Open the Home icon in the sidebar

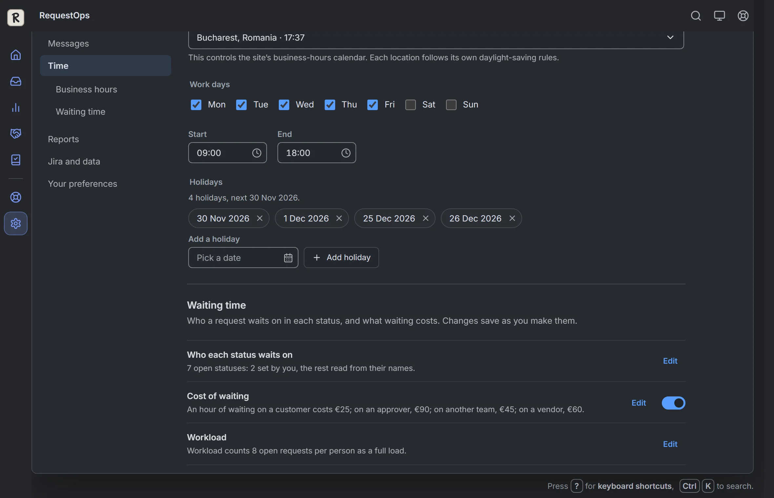[x=16, y=55]
